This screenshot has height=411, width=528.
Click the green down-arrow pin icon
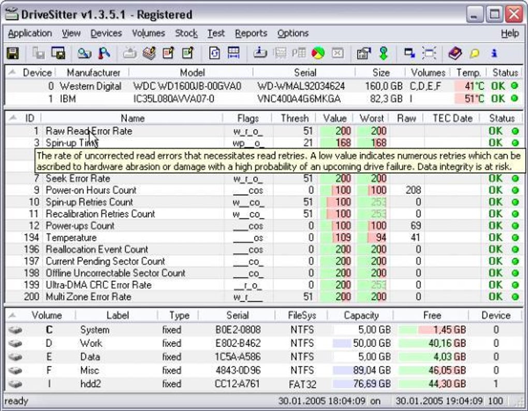(x=384, y=53)
